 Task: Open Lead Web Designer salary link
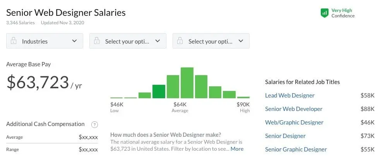tap(289, 96)
